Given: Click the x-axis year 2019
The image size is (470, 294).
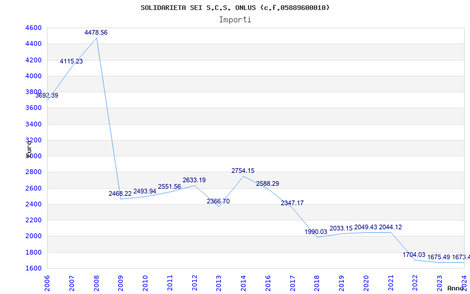Looking at the screenshot, I should pyautogui.click(x=342, y=283).
